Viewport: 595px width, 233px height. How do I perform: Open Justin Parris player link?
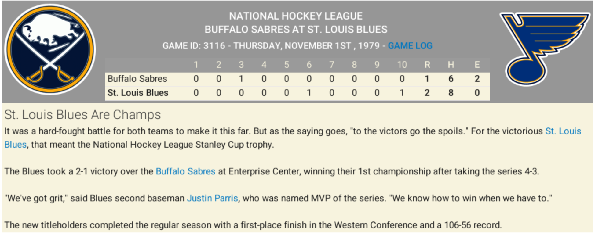[x=212, y=198]
